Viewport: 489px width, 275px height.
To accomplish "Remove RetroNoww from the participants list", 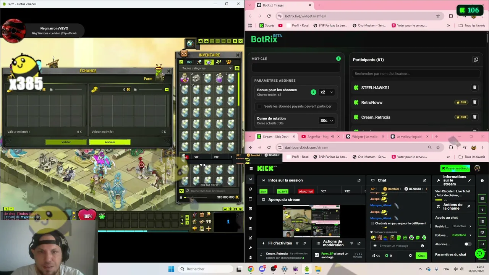I will pos(474,102).
